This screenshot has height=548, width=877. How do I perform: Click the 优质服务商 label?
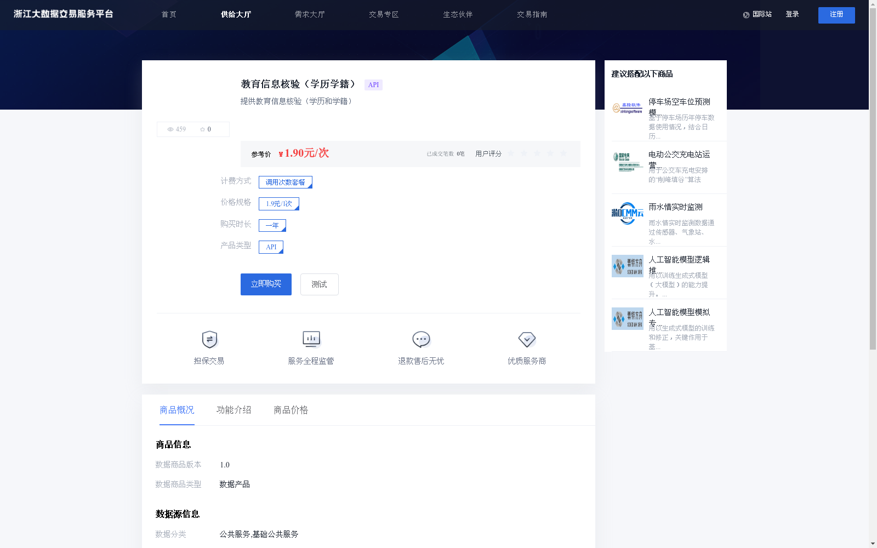point(527,361)
